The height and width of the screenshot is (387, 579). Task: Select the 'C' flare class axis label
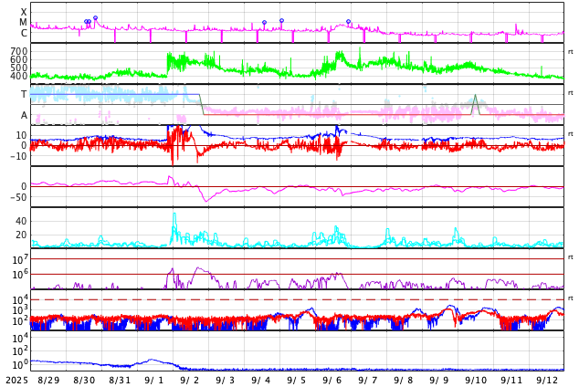coord(24,33)
